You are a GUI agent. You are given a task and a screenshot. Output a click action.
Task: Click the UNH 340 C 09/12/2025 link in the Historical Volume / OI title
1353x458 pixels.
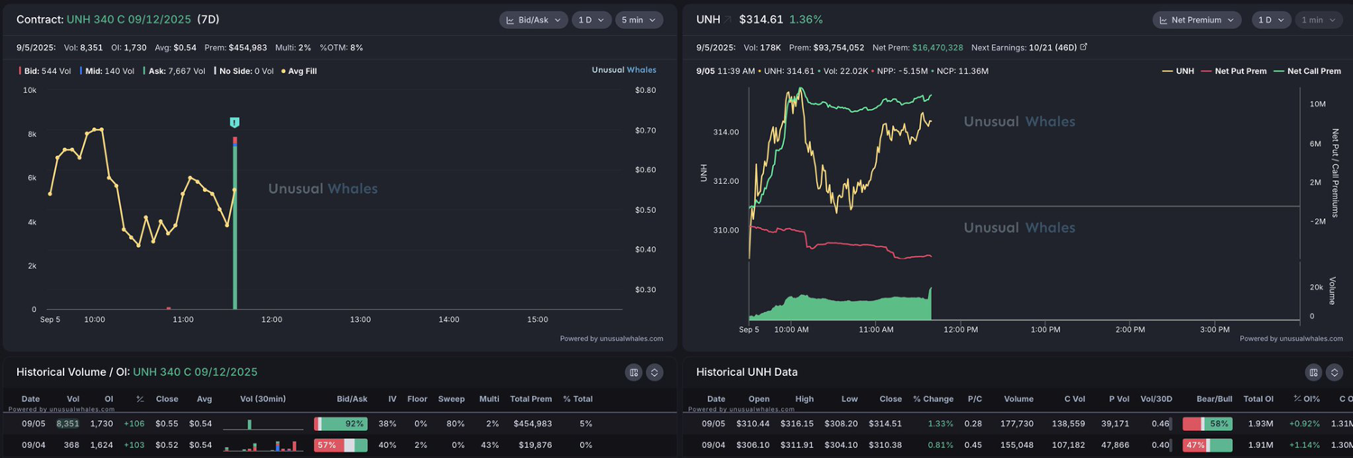[195, 372]
